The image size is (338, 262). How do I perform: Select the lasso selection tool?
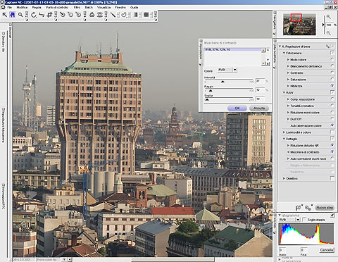tap(124, 15)
